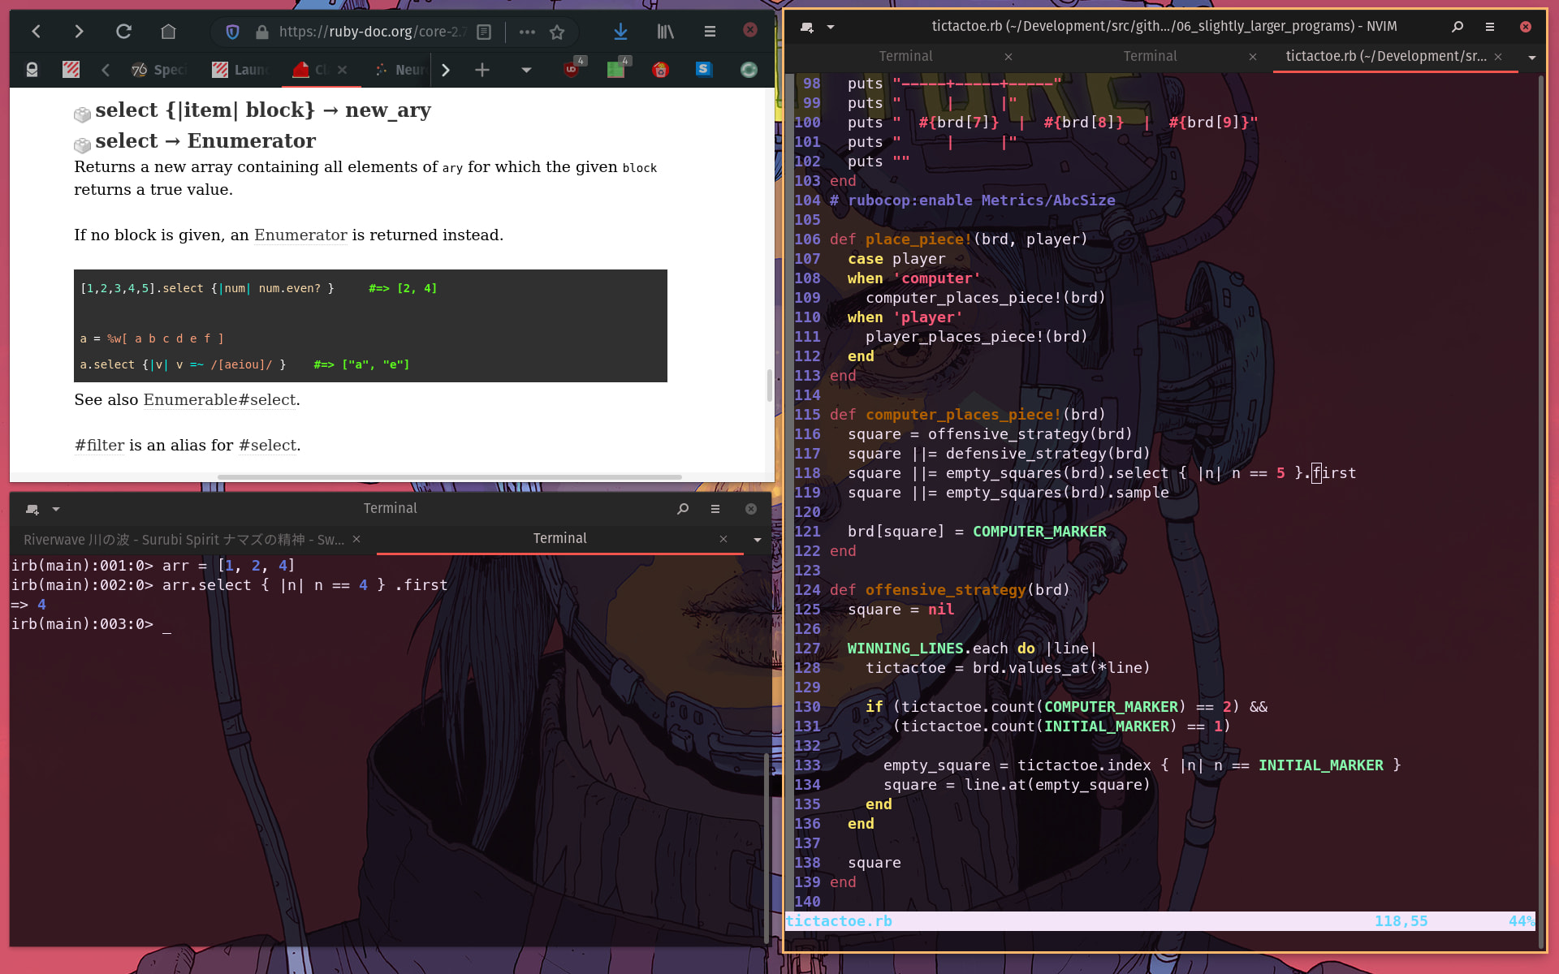Click the irb prompt line 003 in the terminal

tap(91, 624)
